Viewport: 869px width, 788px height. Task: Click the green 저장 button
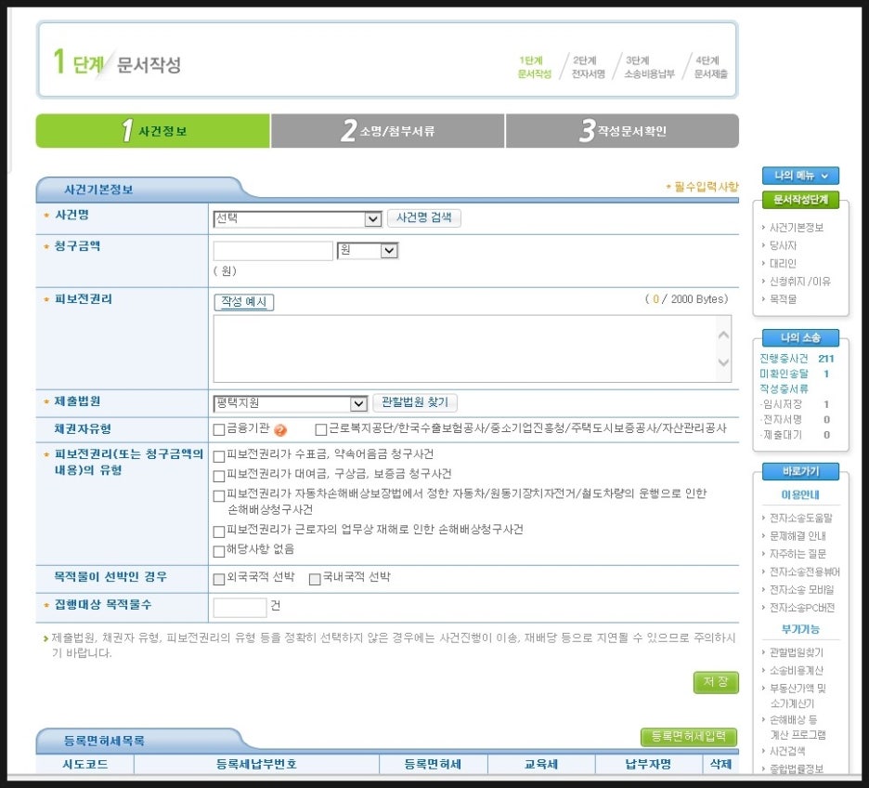(715, 682)
